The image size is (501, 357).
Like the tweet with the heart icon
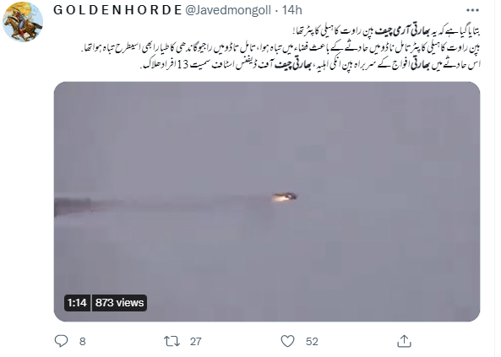[287, 341]
